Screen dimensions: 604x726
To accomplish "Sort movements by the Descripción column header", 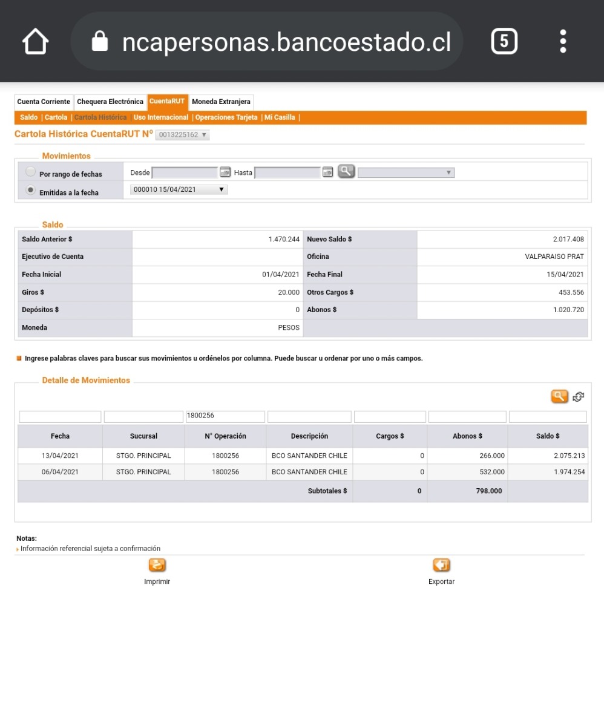I will point(309,436).
